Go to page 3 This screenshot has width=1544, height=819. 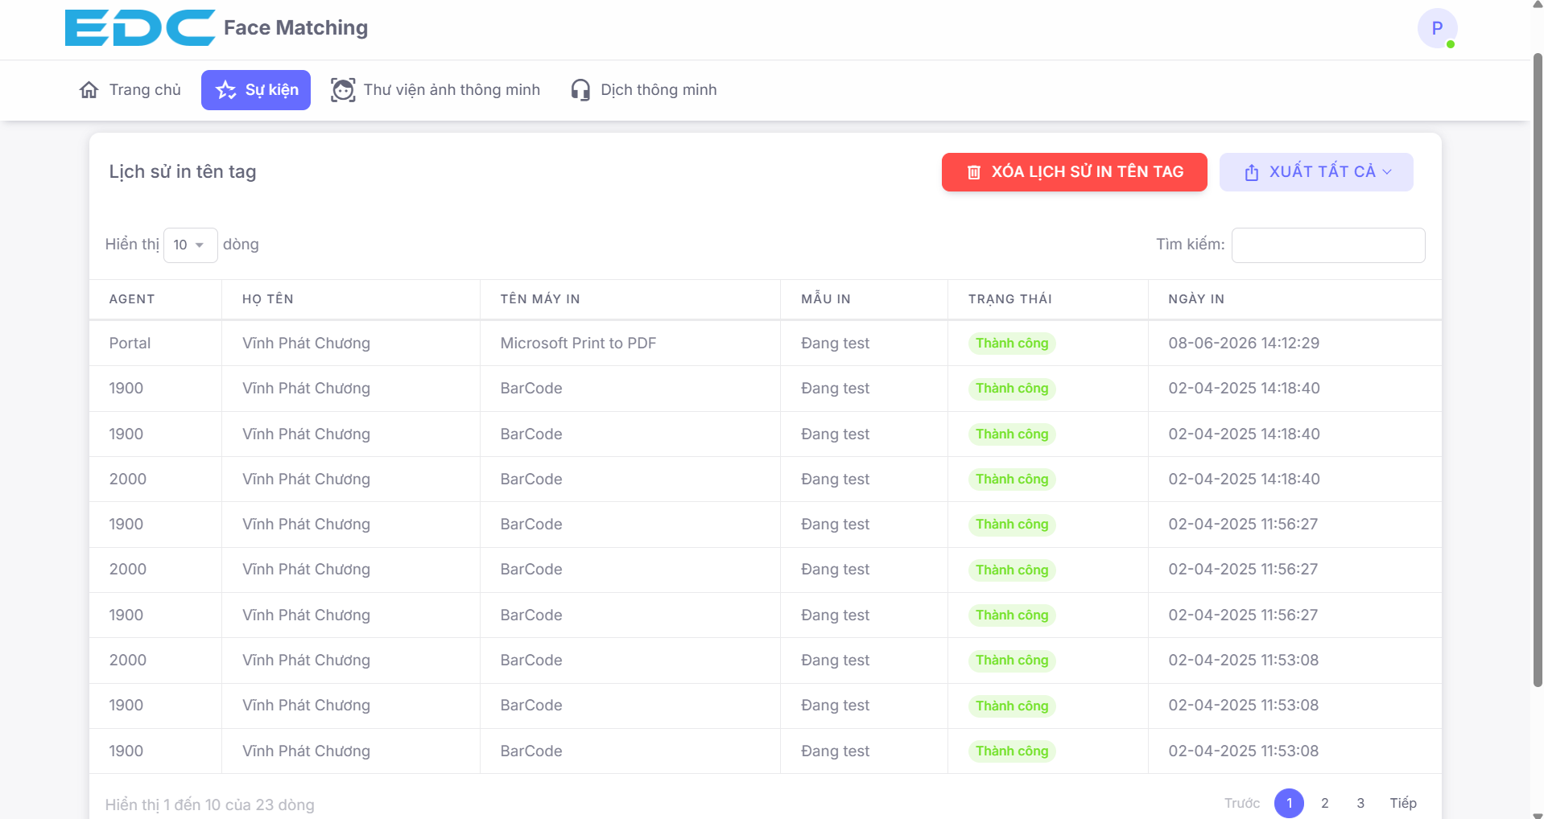tap(1360, 803)
